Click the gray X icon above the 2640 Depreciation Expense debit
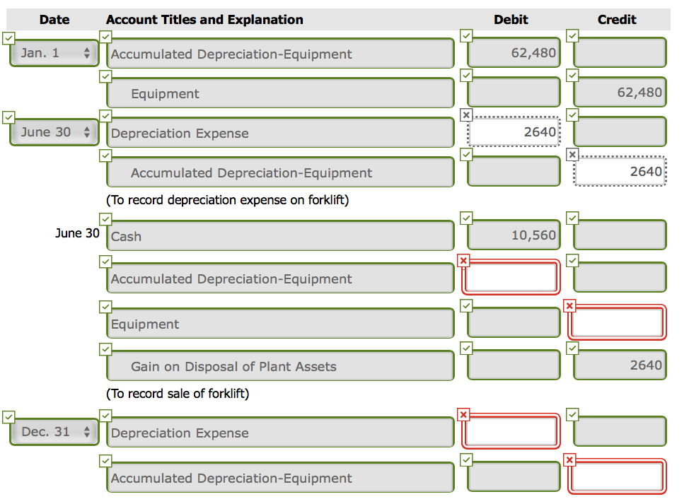This screenshot has height=499, width=689. coord(465,115)
